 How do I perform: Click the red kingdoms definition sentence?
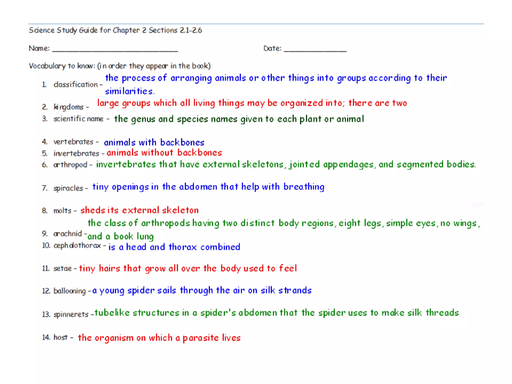point(252,103)
